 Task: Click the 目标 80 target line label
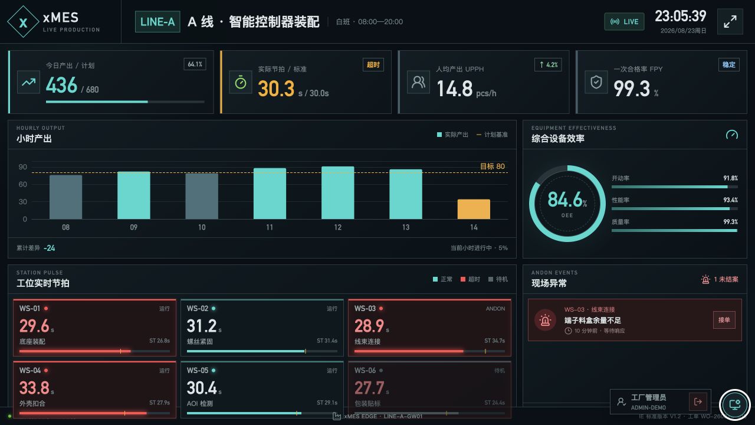pos(493,166)
